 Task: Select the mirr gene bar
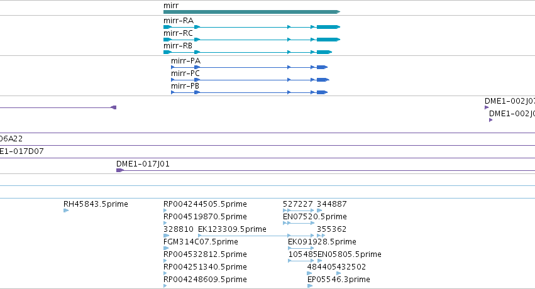point(252,12)
